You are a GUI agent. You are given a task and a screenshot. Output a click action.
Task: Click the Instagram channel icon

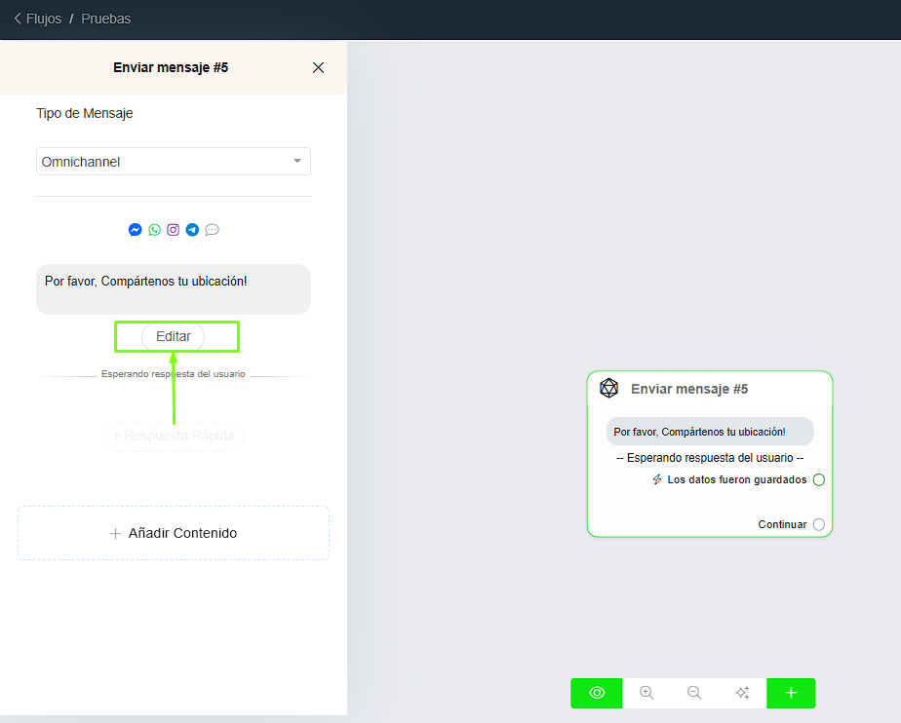tap(173, 230)
